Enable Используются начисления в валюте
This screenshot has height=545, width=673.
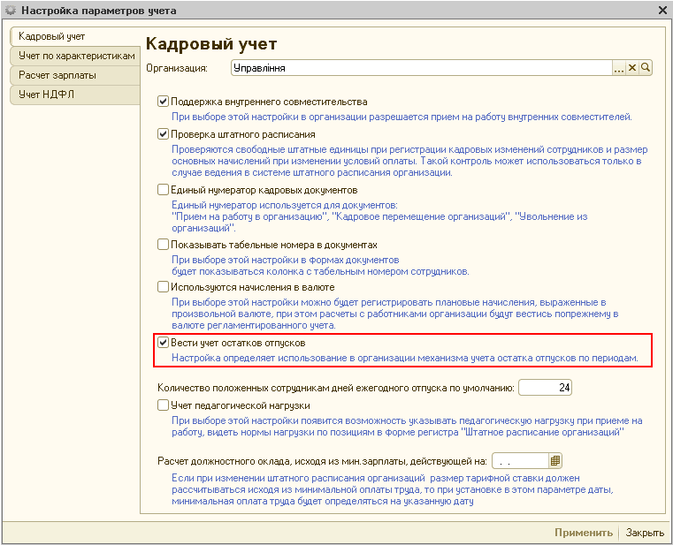163,287
